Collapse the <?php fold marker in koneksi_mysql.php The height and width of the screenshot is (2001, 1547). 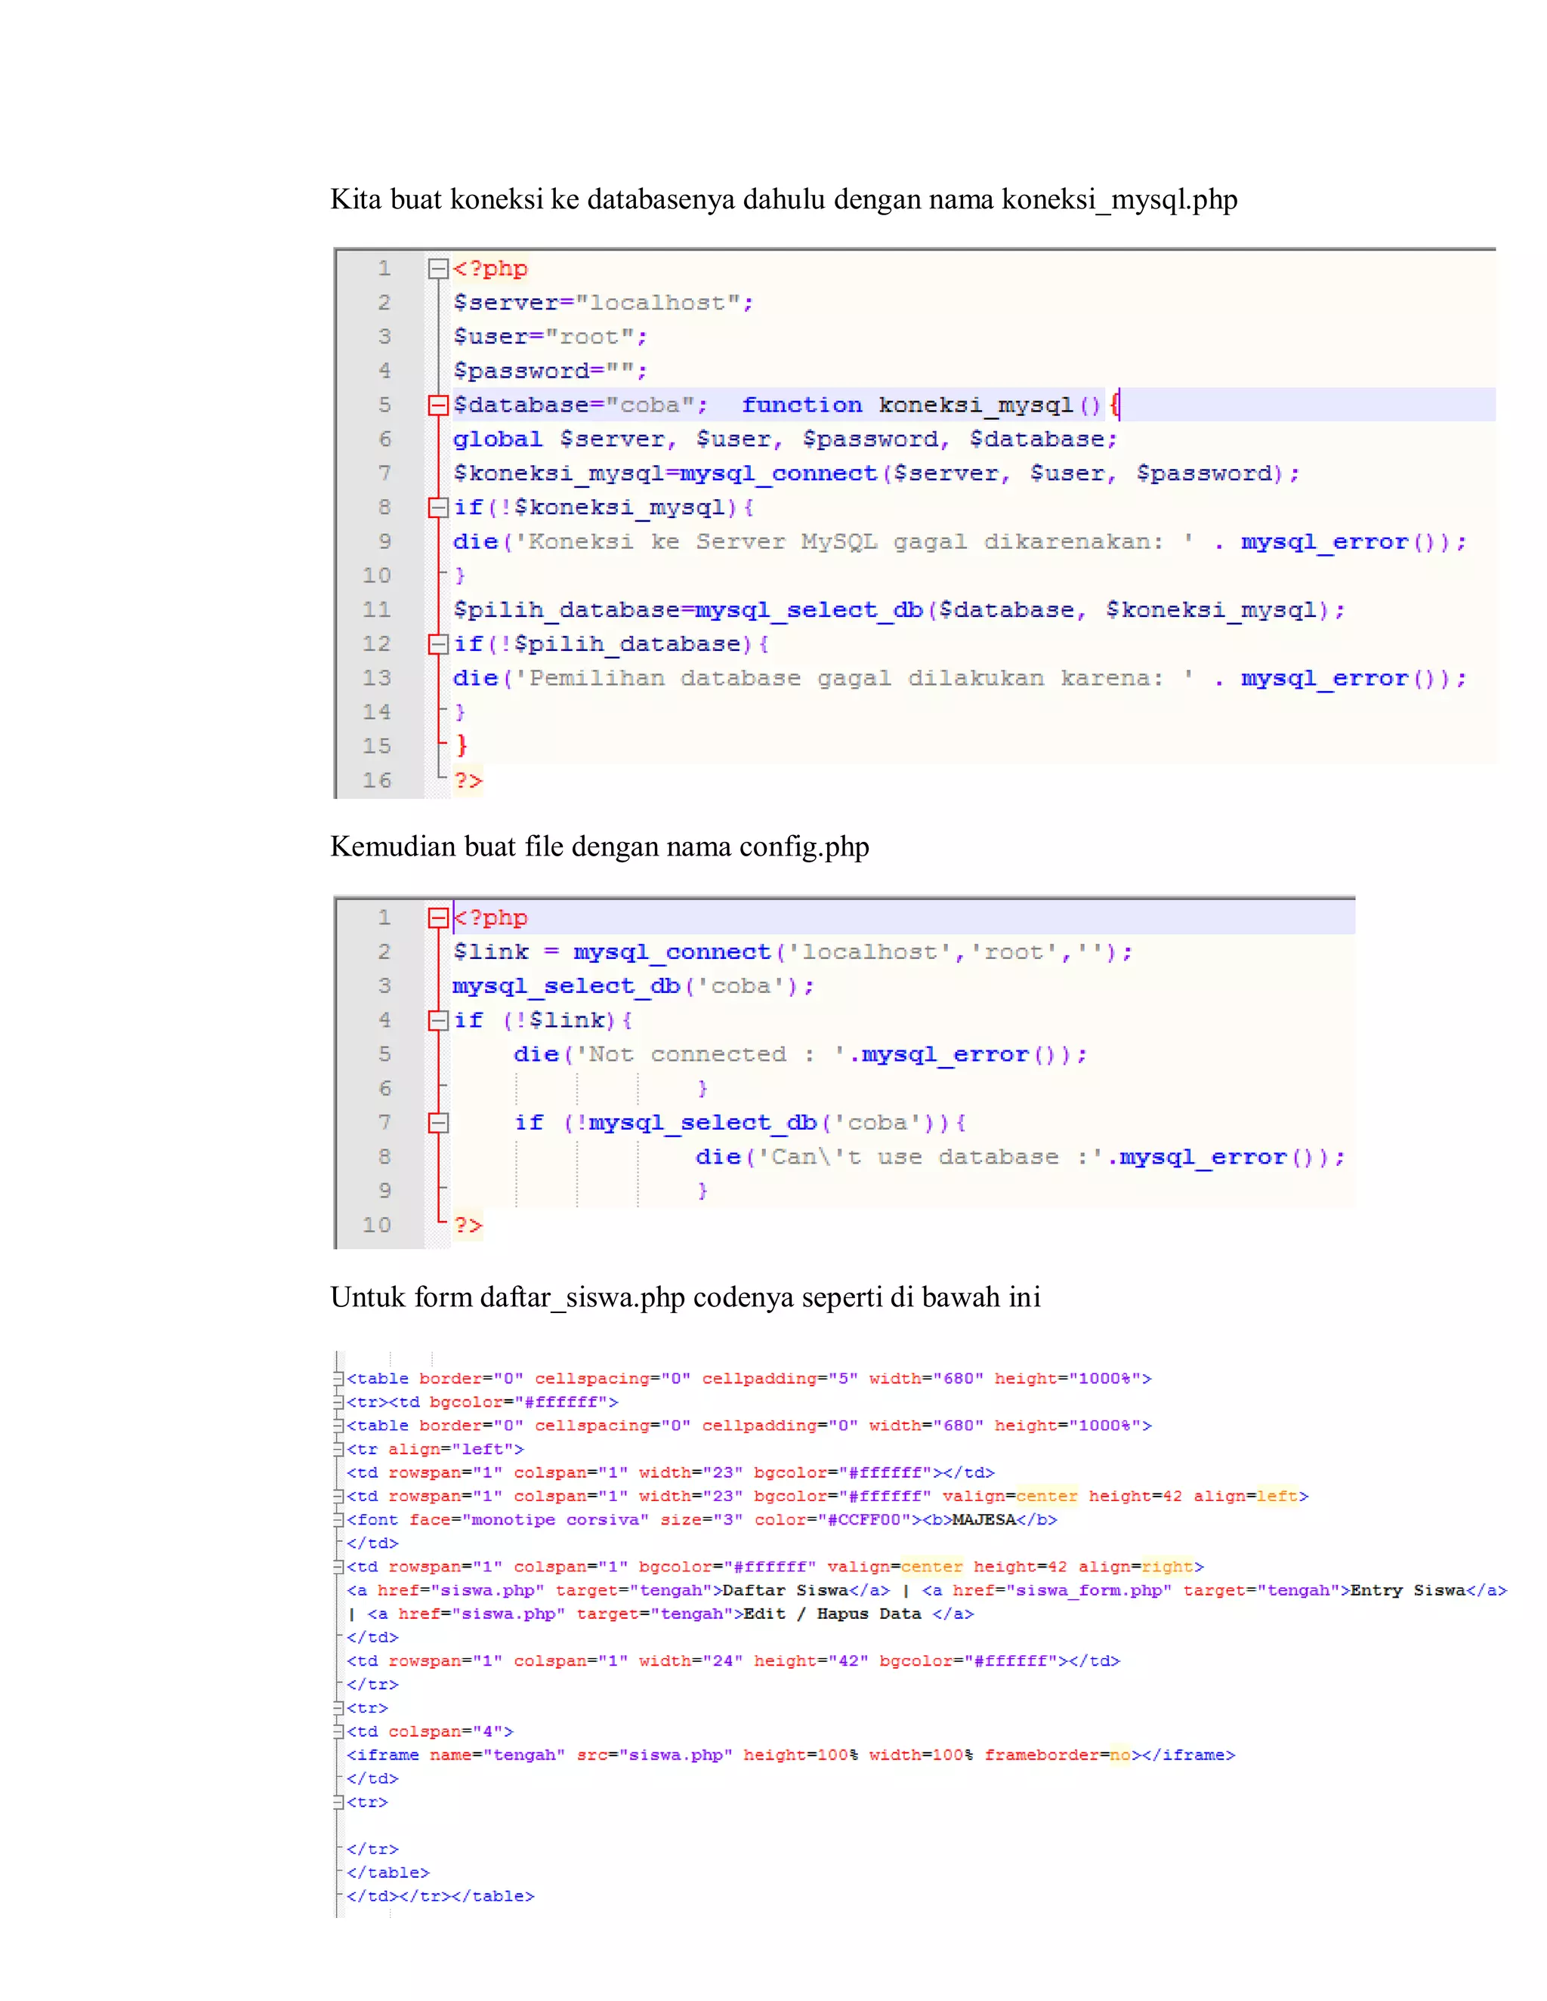coord(438,269)
